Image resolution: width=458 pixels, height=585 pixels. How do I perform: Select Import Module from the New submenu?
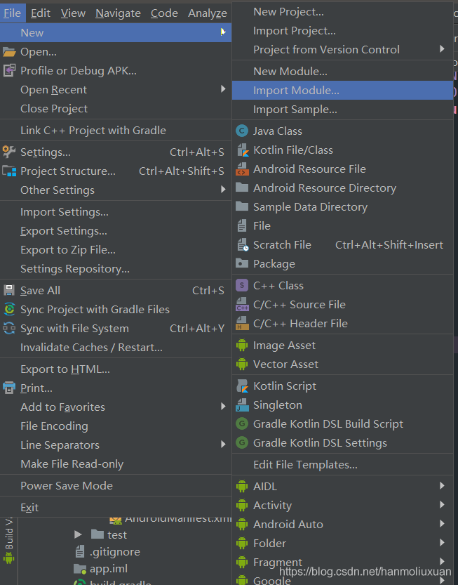296,90
